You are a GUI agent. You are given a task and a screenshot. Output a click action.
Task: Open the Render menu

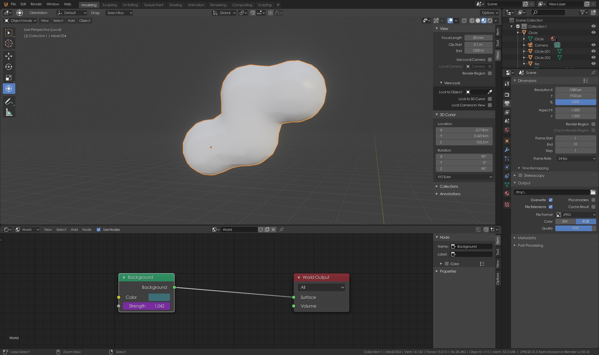(36, 4)
